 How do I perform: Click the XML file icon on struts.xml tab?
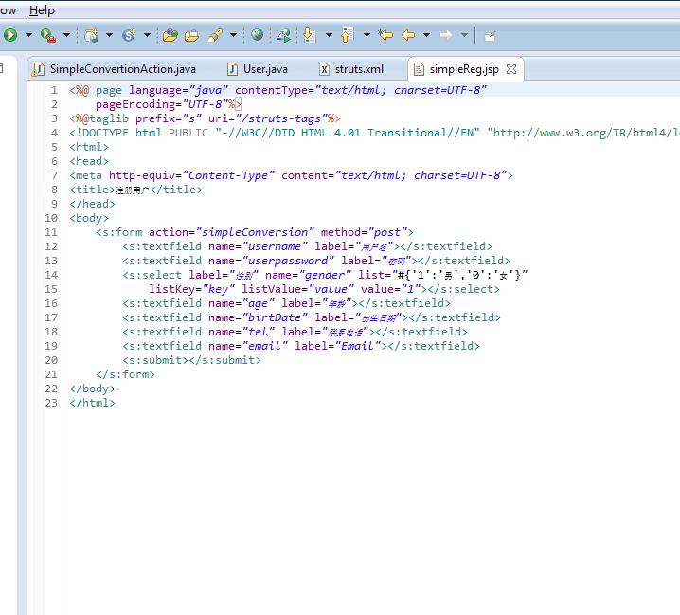[x=324, y=69]
